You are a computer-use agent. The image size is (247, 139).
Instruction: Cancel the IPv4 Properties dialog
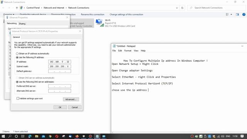[74, 107]
